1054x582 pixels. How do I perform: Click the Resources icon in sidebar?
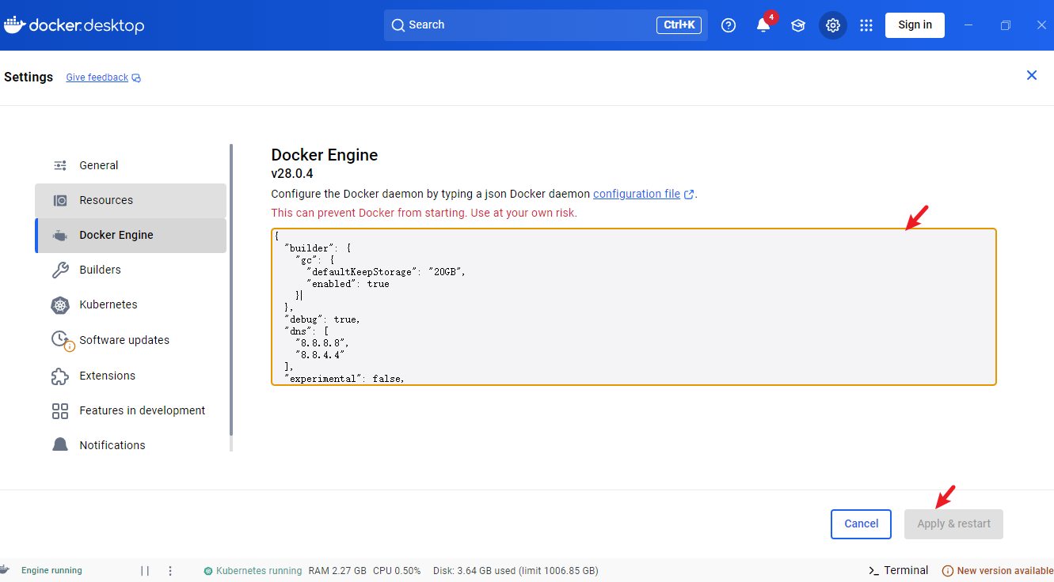[60, 200]
